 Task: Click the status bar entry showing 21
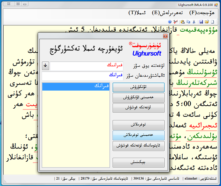tap(65, 179)
